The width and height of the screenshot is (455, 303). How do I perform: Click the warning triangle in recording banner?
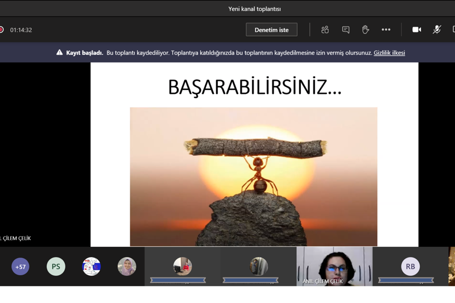pyautogui.click(x=59, y=52)
